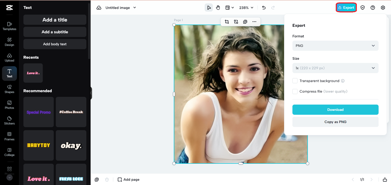The width and height of the screenshot is (391, 185).
Task: Open the Design panel
Action: pos(9,42)
